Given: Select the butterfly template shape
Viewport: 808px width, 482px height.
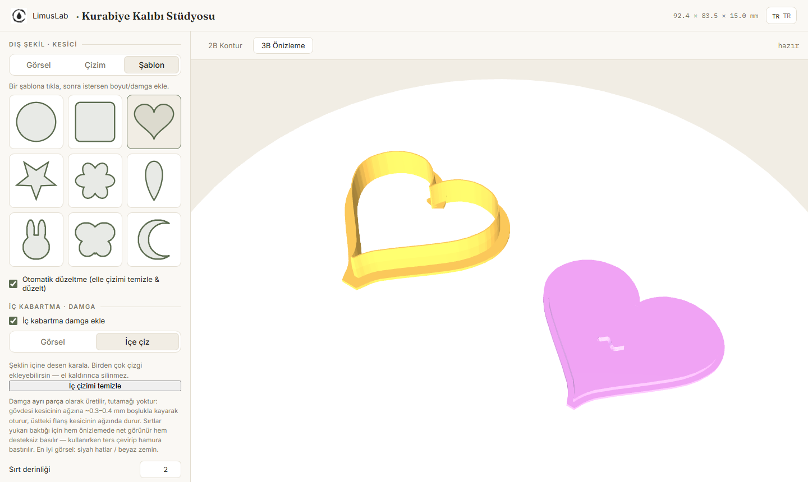Looking at the screenshot, I should coord(95,239).
